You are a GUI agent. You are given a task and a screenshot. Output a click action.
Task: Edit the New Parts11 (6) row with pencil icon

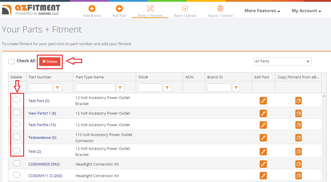263,113
